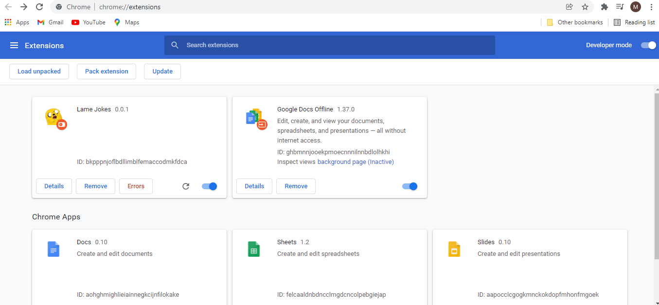Click the Lame Jokes ID text
The height and width of the screenshot is (305, 659).
[132, 162]
